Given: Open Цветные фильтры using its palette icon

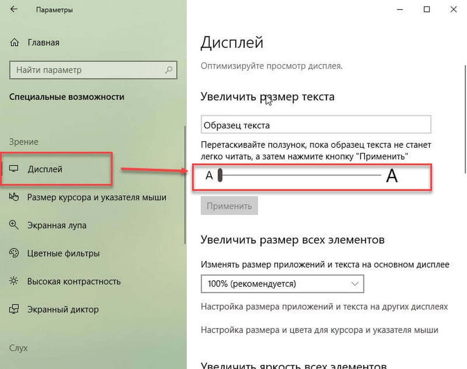Looking at the screenshot, I should pos(15,253).
